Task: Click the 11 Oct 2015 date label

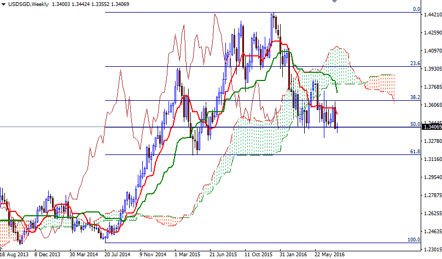Action: tap(259, 255)
